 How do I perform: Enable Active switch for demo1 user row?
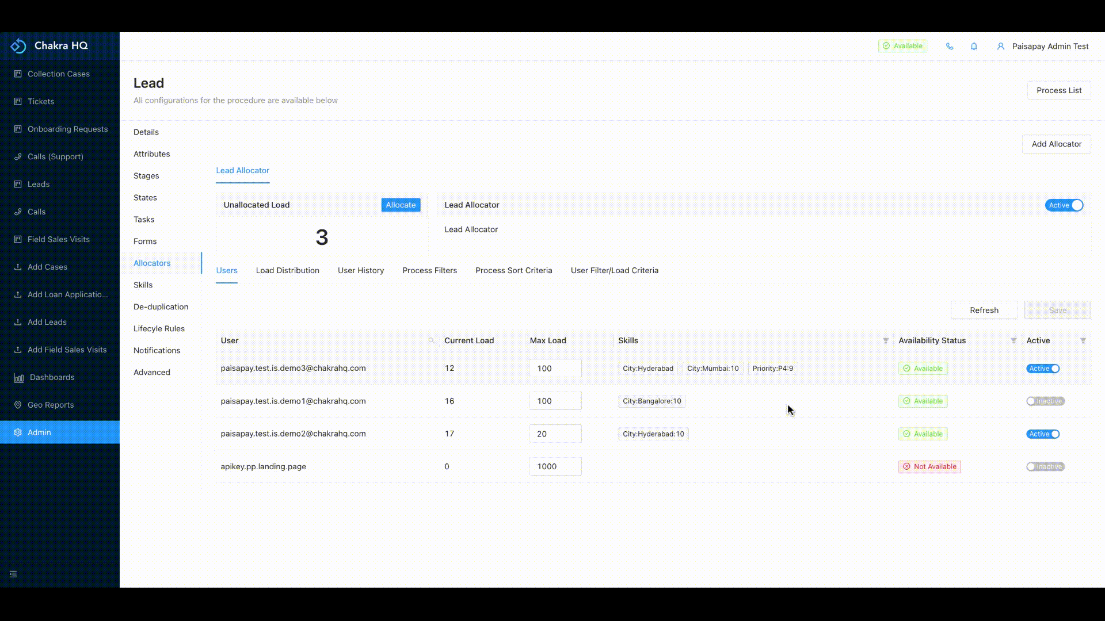1045,401
